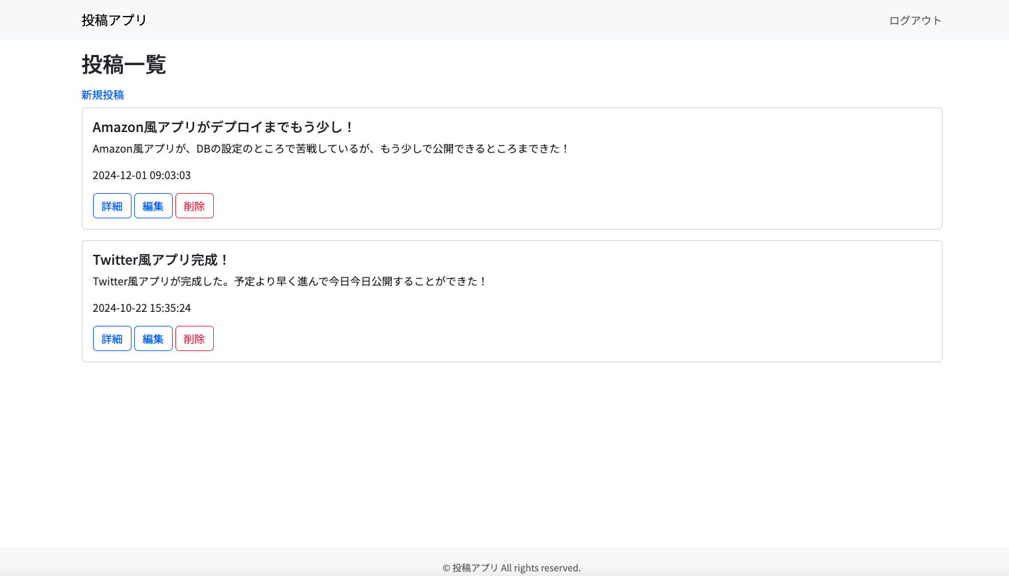Click the timestamp 2024-10-22 15:35:24
This screenshot has width=1009, height=576.
tap(141, 308)
